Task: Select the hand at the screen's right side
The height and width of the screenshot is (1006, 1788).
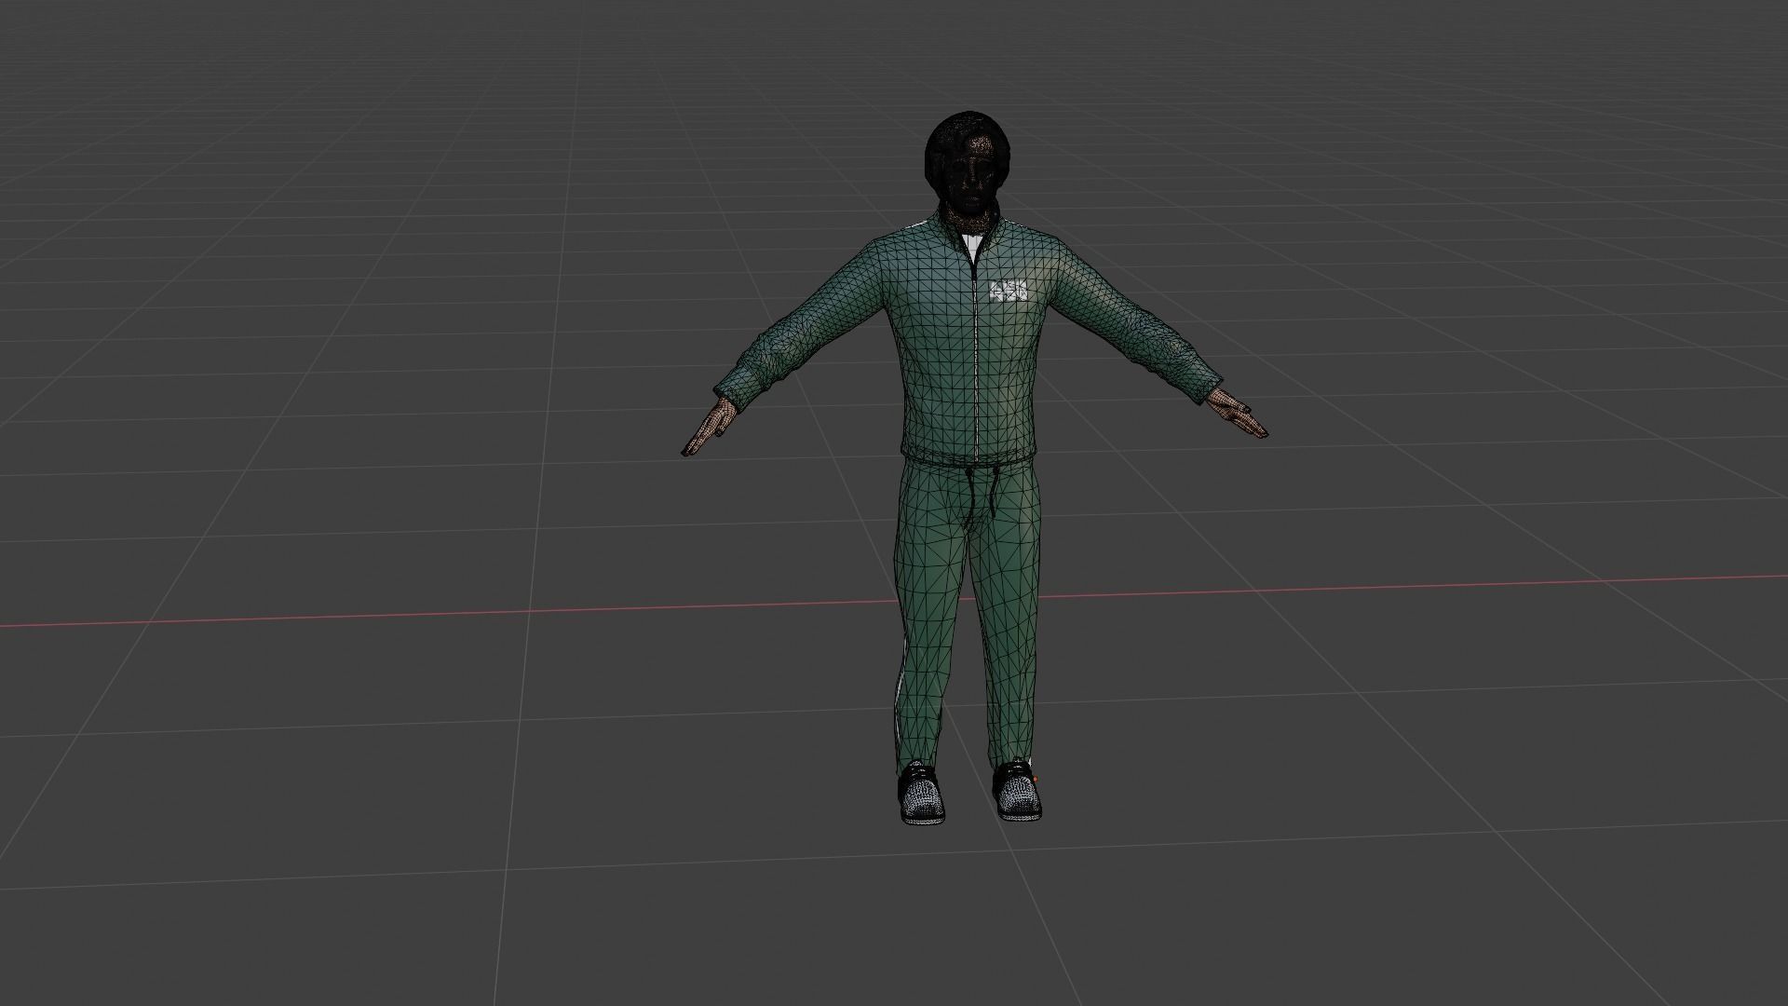Action: (x=1237, y=415)
